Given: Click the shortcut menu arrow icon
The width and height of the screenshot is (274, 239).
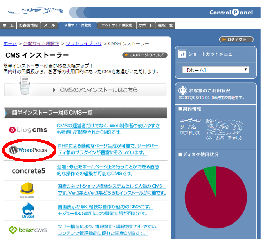Looking at the screenshot, I should tap(183, 54).
